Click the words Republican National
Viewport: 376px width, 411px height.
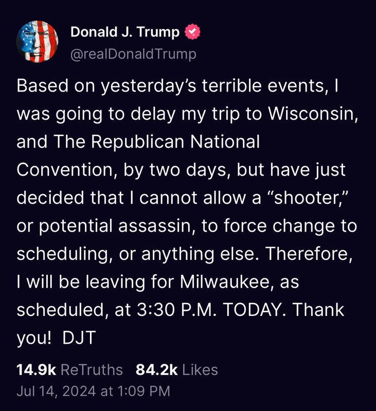tap(175, 142)
